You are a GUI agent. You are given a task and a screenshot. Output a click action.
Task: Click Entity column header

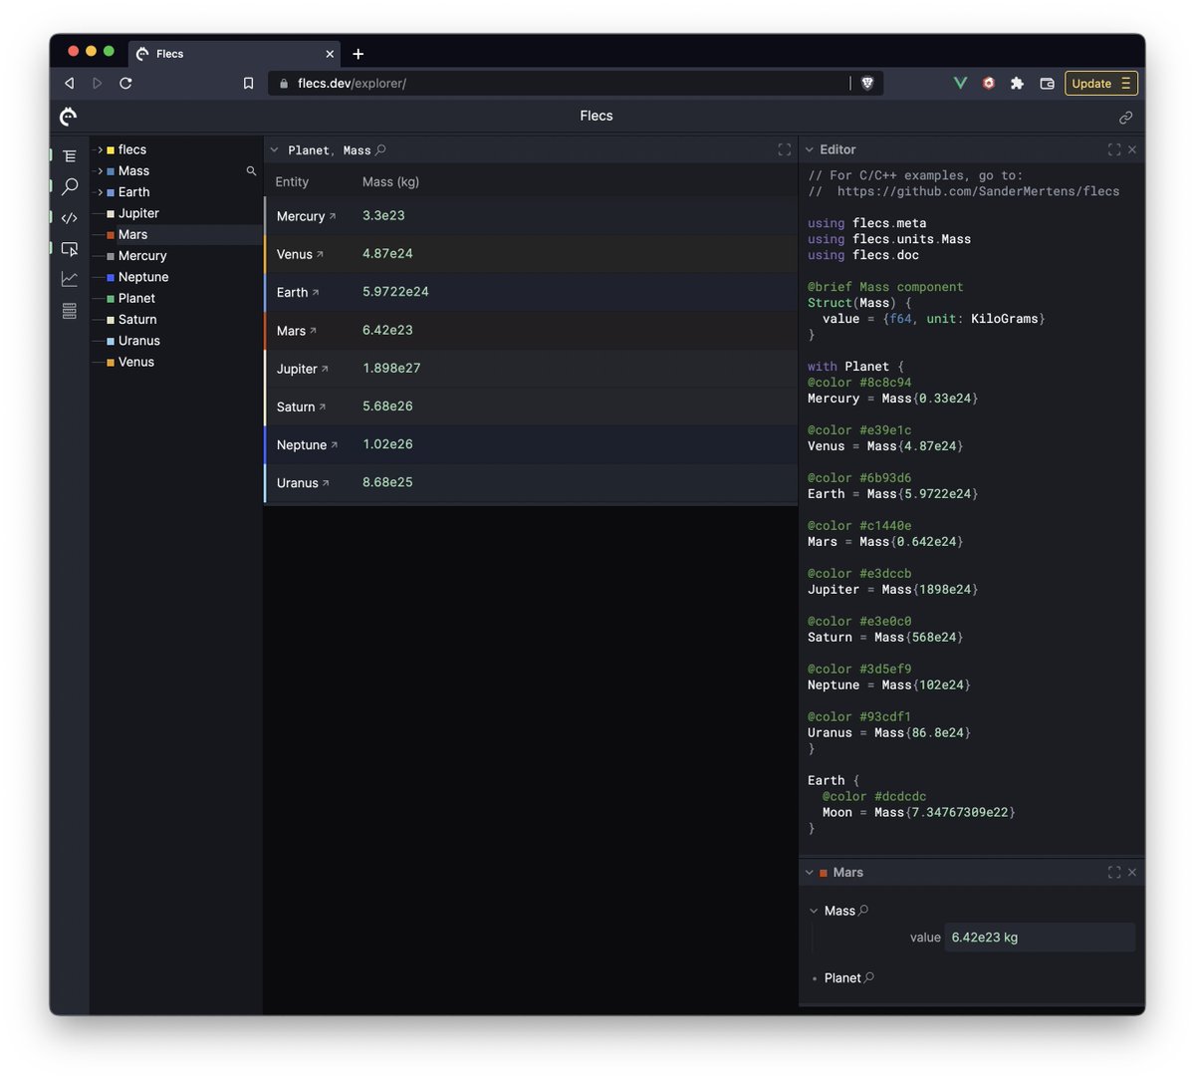(x=292, y=181)
